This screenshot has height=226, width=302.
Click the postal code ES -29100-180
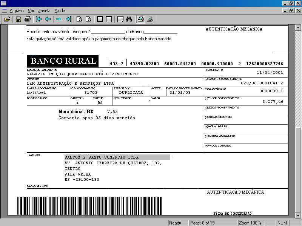pos(82,180)
